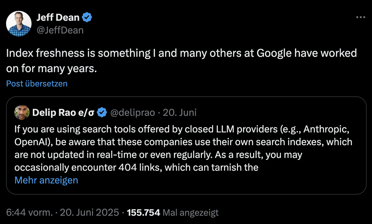Click Jeff Dean's blue verified badge
The image size is (372, 224).
point(87,18)
